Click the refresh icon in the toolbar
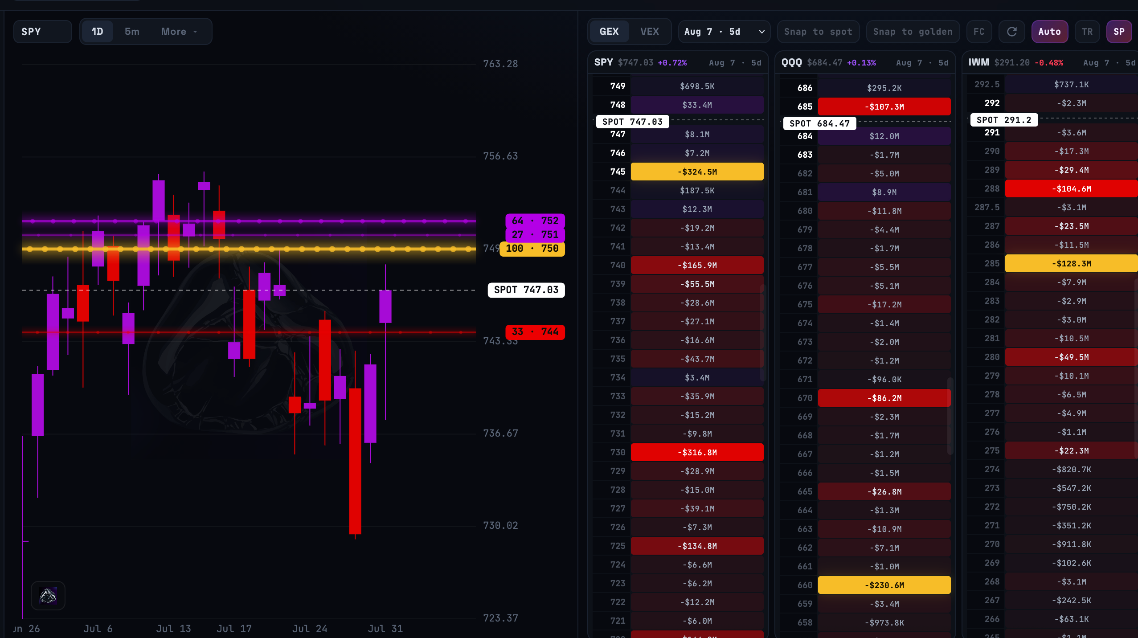This screenshot has height=638, width=1138. click(1012, 32)
